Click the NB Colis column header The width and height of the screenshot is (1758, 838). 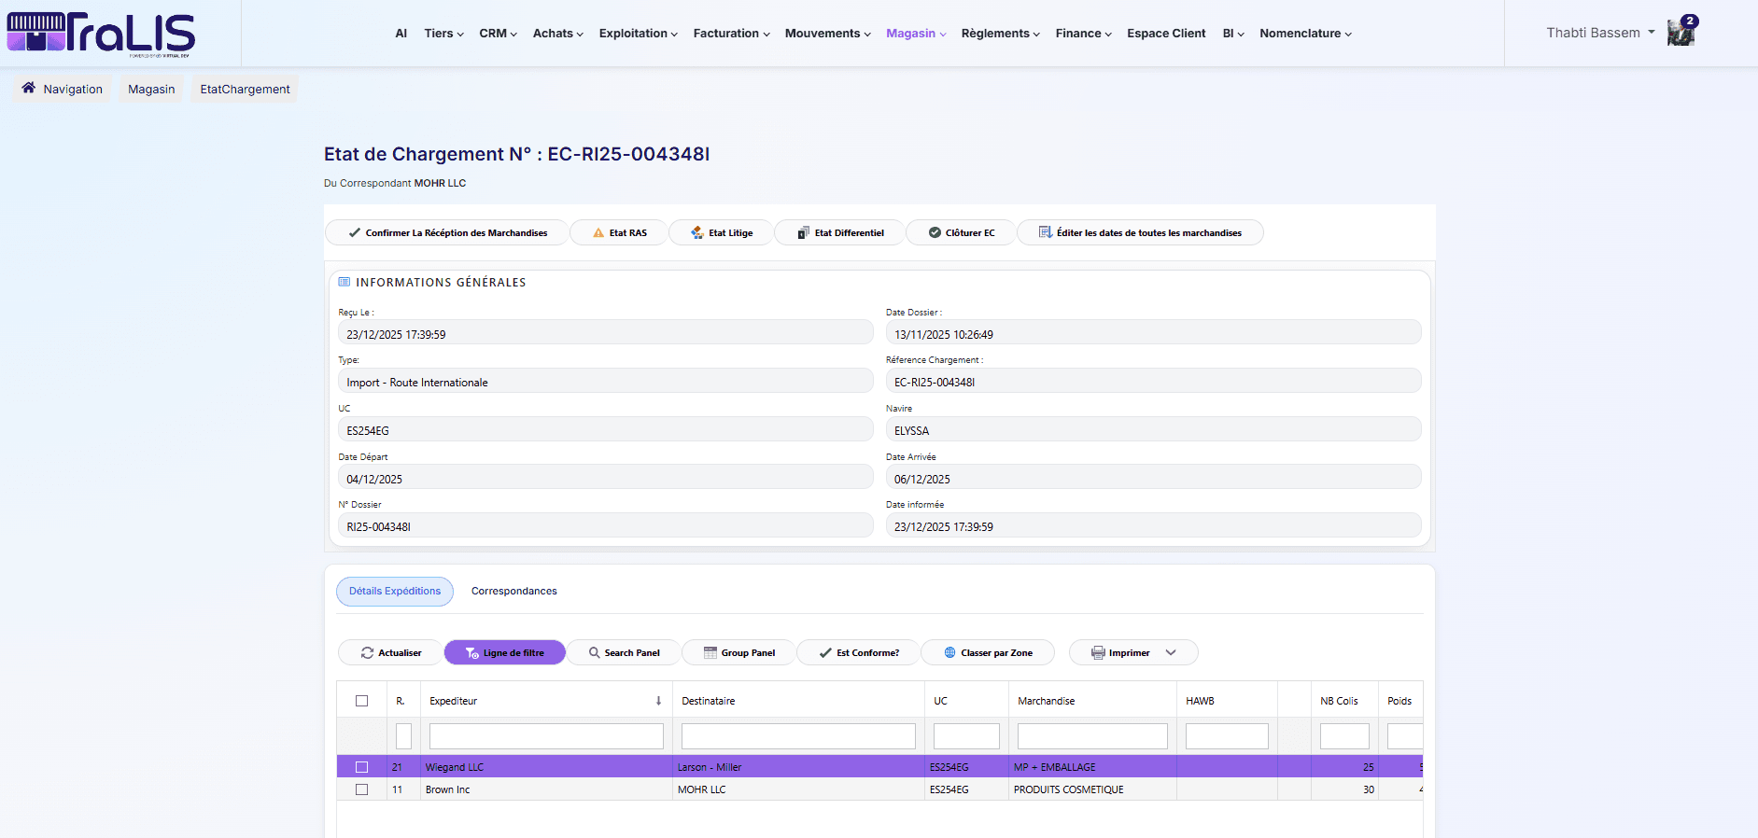pos(1344,701)
